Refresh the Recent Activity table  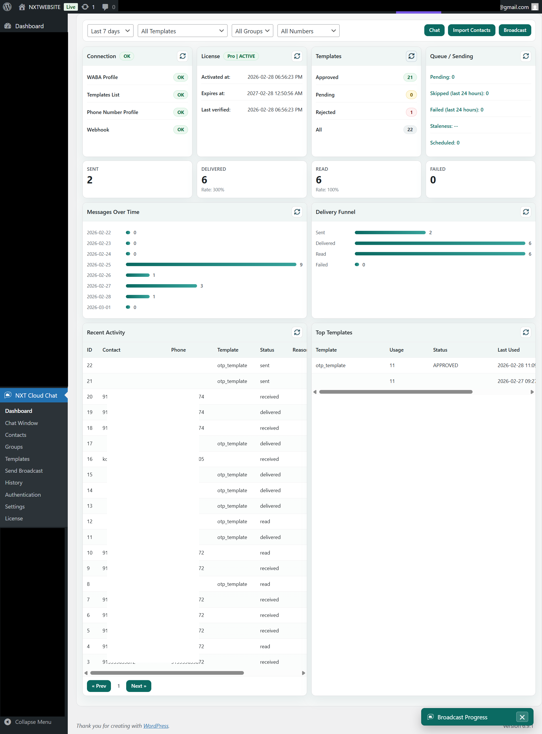click(x=297, y=332)
